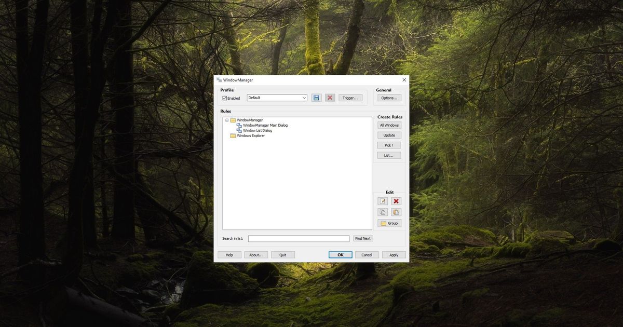Click the WindowManager icon in the title bar
623x327 pixels.
click(220, 79)
